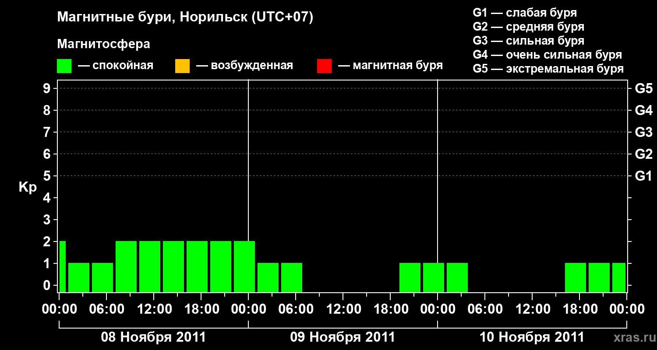Click the Kp 1 bar for 01:00–04:00, 09 Ноября

pyautogui.click(x=268, y=277)
